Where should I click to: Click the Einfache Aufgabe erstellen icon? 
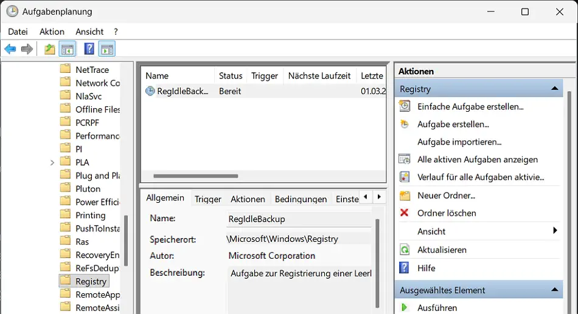(x=405, y=106)
